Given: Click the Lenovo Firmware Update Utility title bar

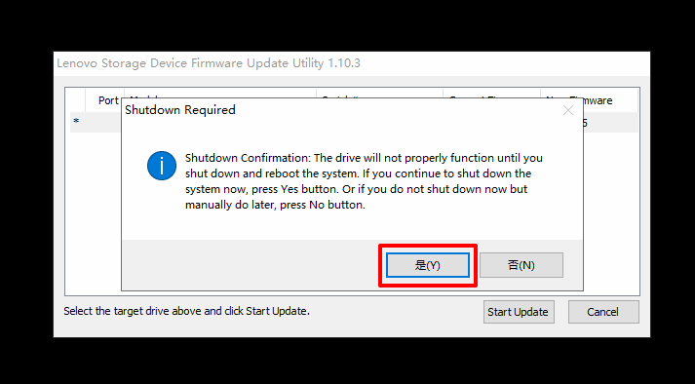Looking at the screenshot, I should [209, 63].
